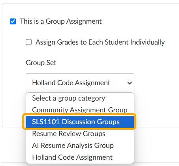Screen dimensions: 179x166
Task: Choose Select a group category option
Action: 80,98
